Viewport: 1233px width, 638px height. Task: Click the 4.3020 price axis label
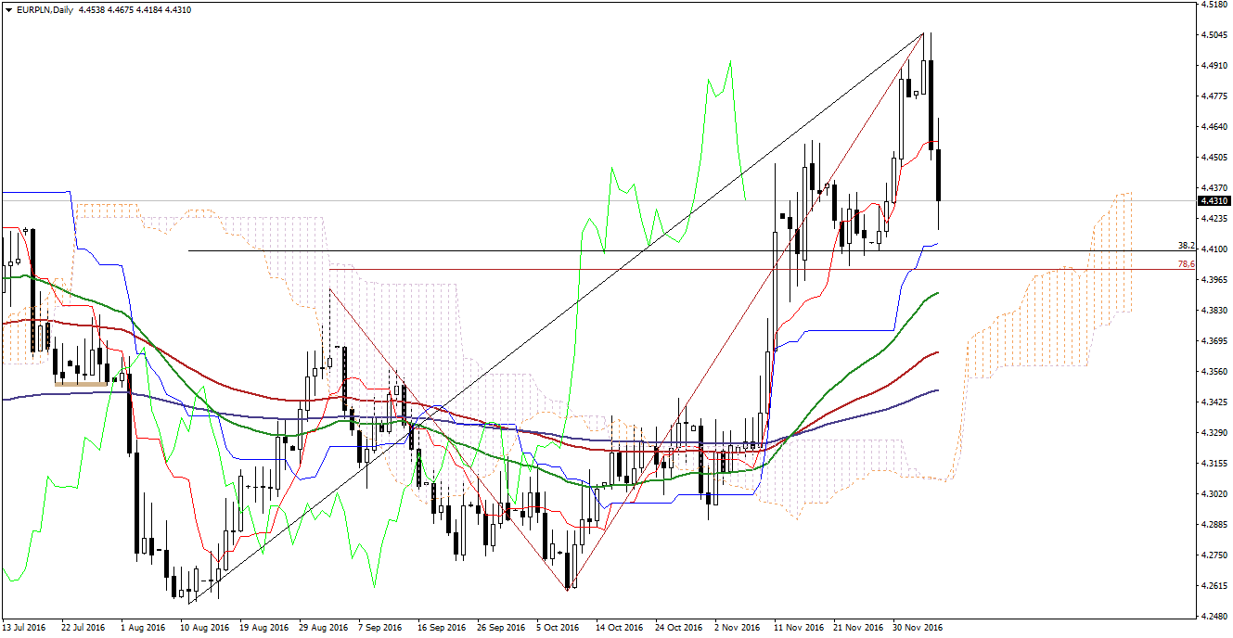pyautogui.click(x=1214, y=494)
